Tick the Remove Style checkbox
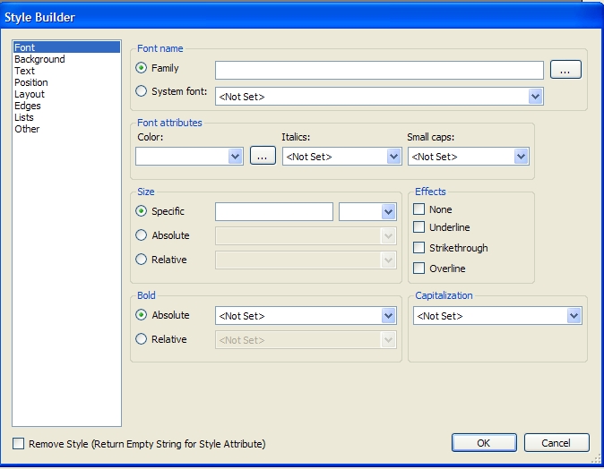The width and height of the screenshot is (604, 469). point(19,444)
